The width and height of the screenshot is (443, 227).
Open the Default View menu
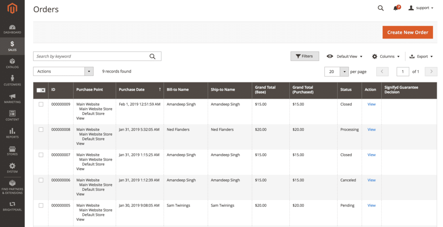coord(345,57)
